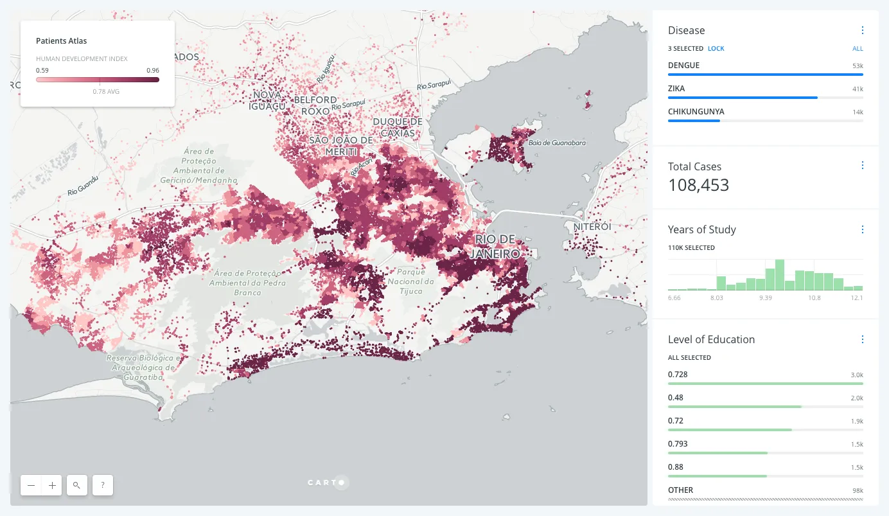Click the Human Development Index gradient bar
889x516 pixels.
click(x=97, y=80)
